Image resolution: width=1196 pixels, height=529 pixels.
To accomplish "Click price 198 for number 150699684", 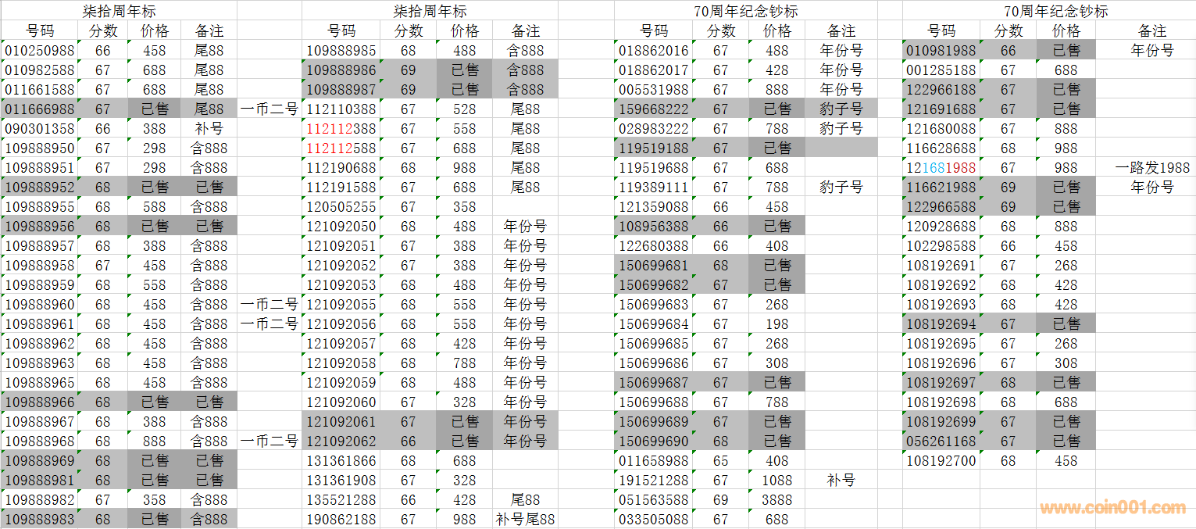I will click(777, 324).
